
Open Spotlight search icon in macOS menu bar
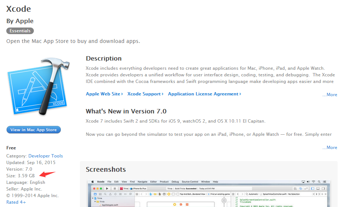[x=319, y=182]
